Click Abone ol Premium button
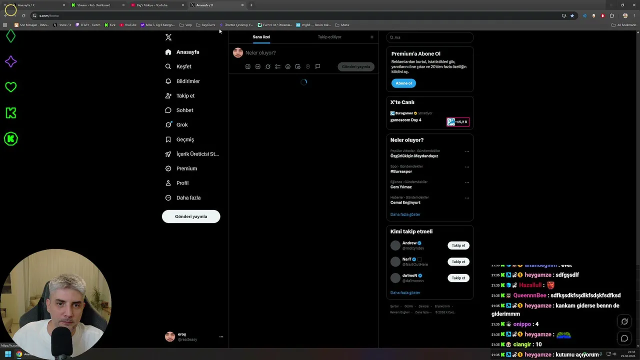This screenshot has height=360, width=640. click(403, 83)
